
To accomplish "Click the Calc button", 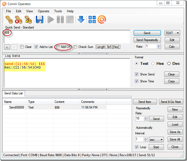I will (x=172, y=47).
